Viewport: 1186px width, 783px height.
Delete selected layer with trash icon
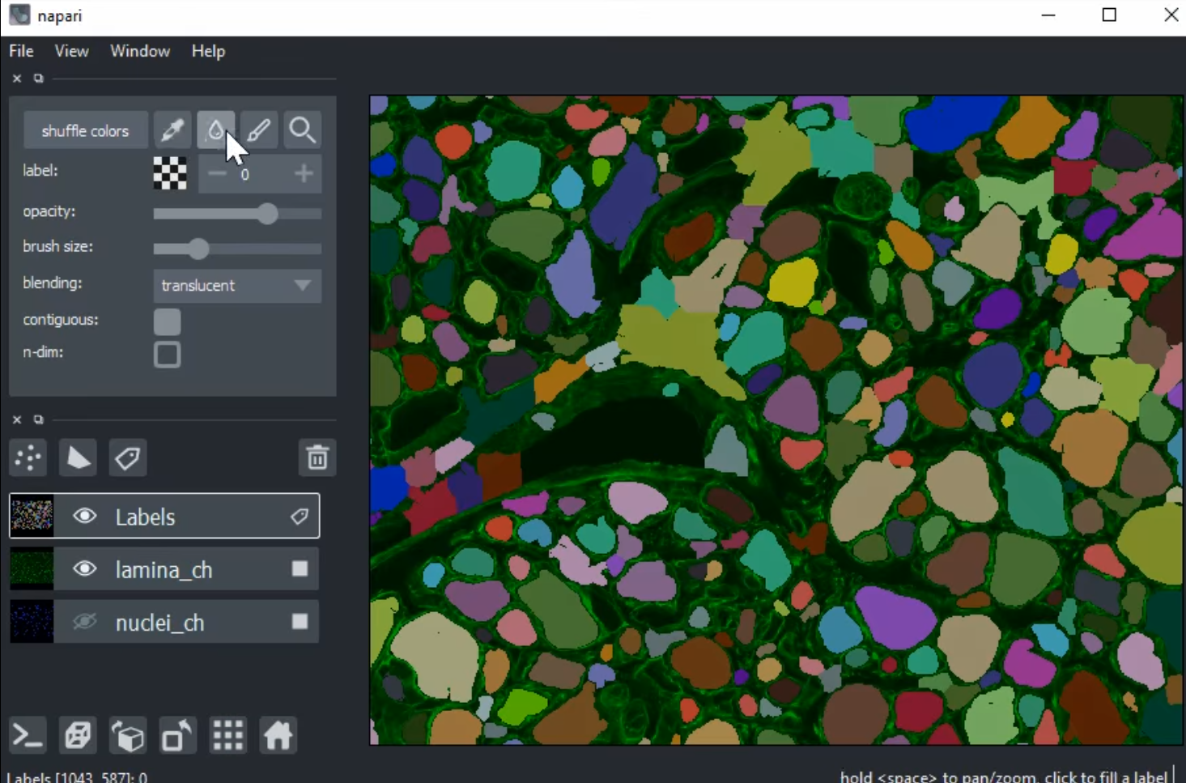tap(317, 458)
